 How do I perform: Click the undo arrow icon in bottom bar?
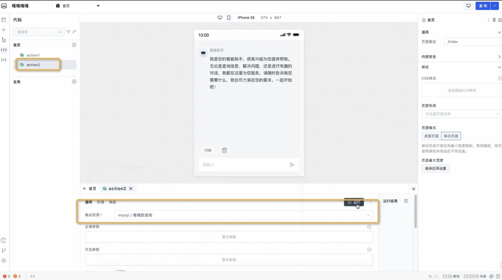click(430, 276)
